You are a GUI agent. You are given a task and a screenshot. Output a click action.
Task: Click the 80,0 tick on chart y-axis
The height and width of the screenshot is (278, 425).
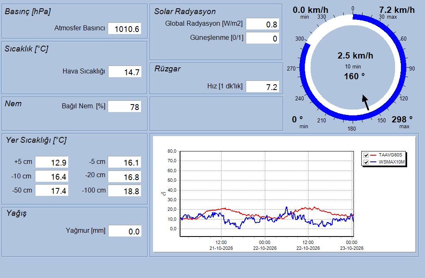pos(172,151)
